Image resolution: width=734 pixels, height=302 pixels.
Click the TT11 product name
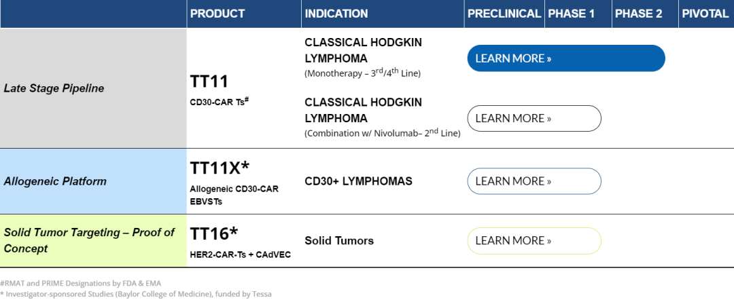click(x=209, y=82)
